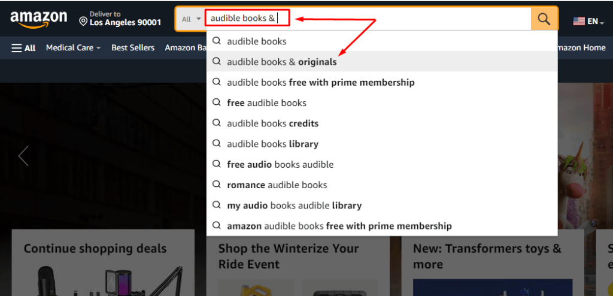Select 'audible books & originals' suggestion
Image resolution: width=613 pixels, height=296 pixels.
point(382,62)
